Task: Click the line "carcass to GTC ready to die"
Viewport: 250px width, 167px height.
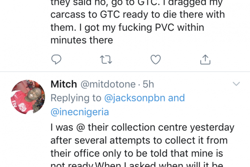Action: (x=138, y=15)
